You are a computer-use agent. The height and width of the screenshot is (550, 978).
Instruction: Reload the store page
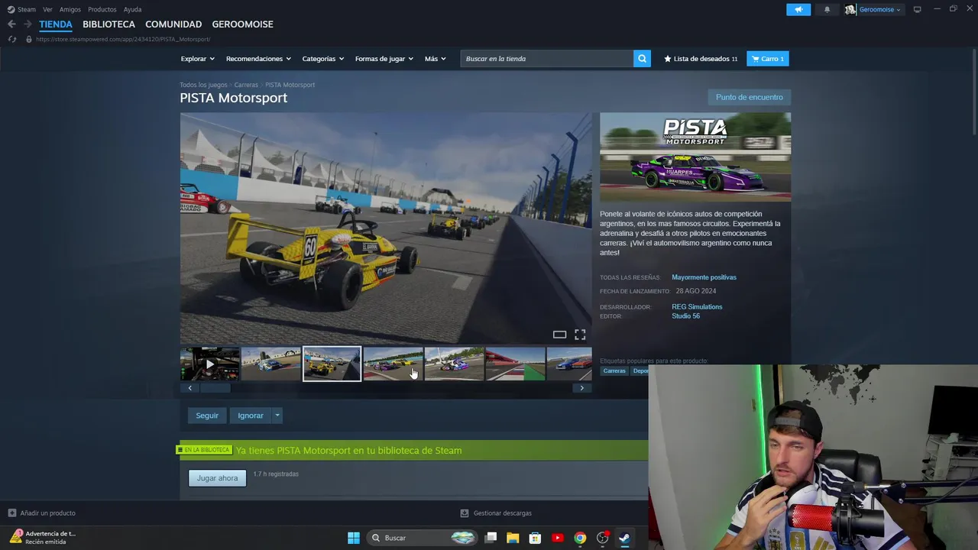click(11, 39)
